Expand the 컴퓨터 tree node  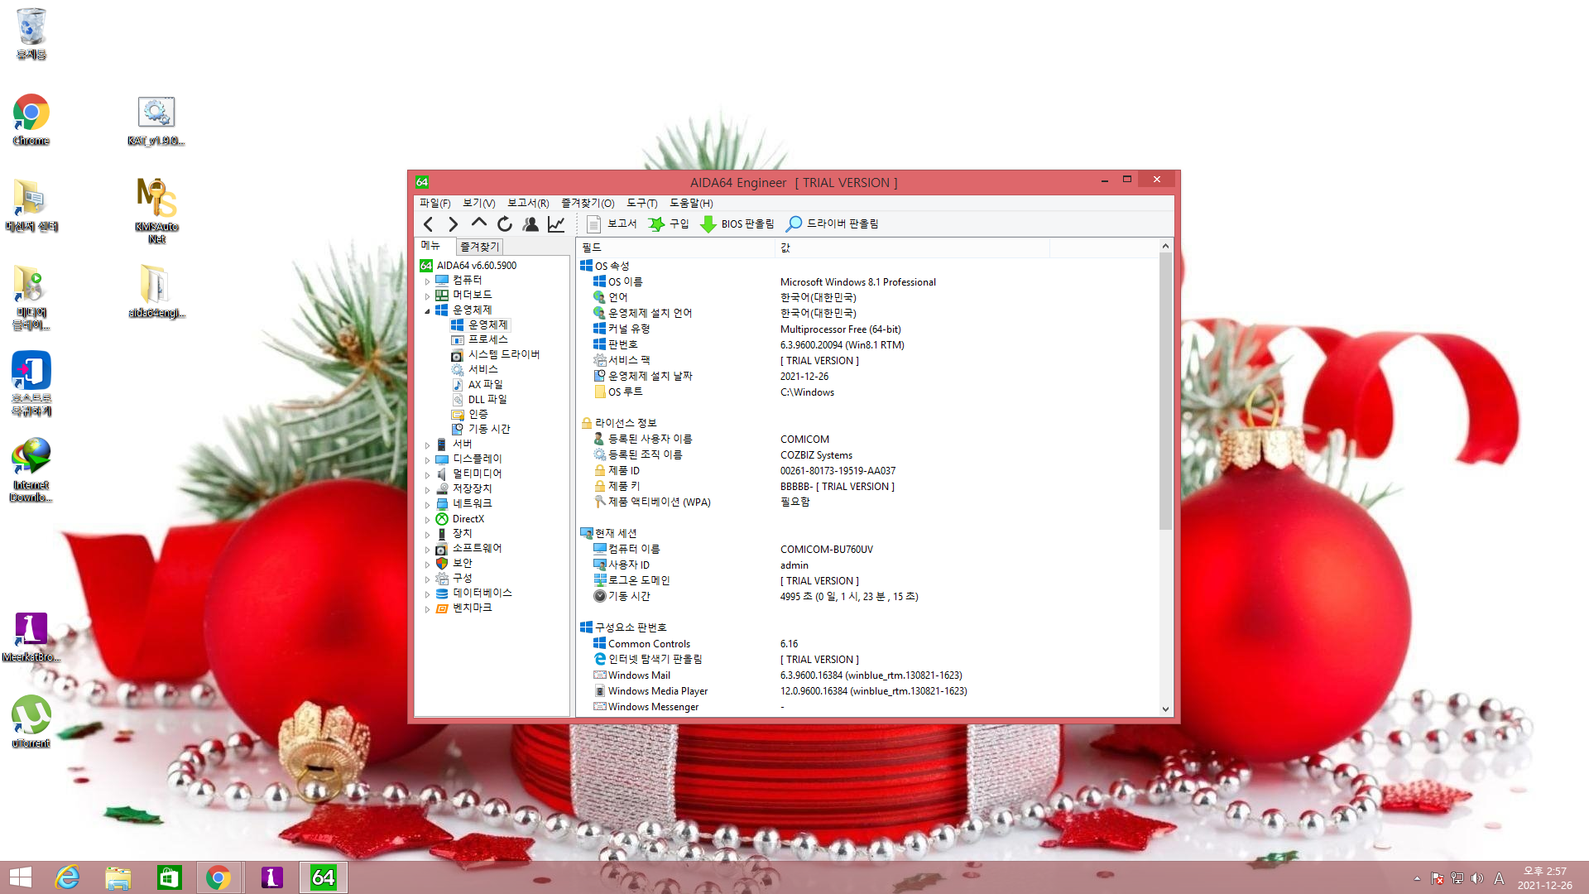click(x=427, y=281)
